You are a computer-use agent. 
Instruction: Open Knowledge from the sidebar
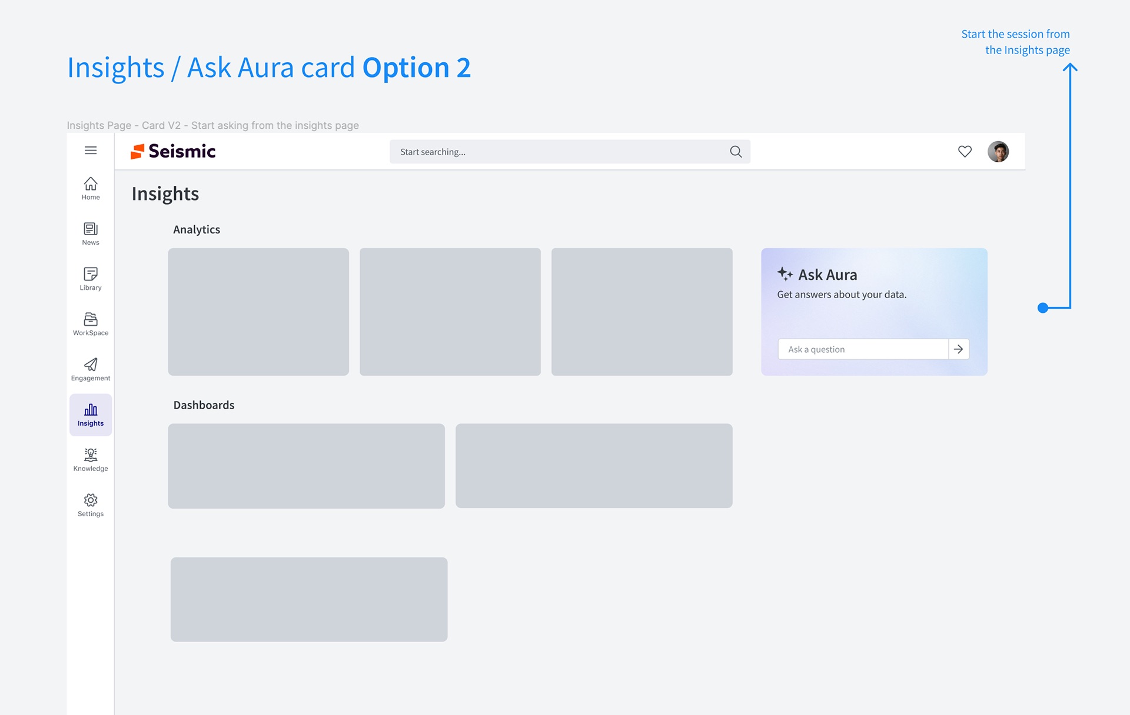coord(91,460)
